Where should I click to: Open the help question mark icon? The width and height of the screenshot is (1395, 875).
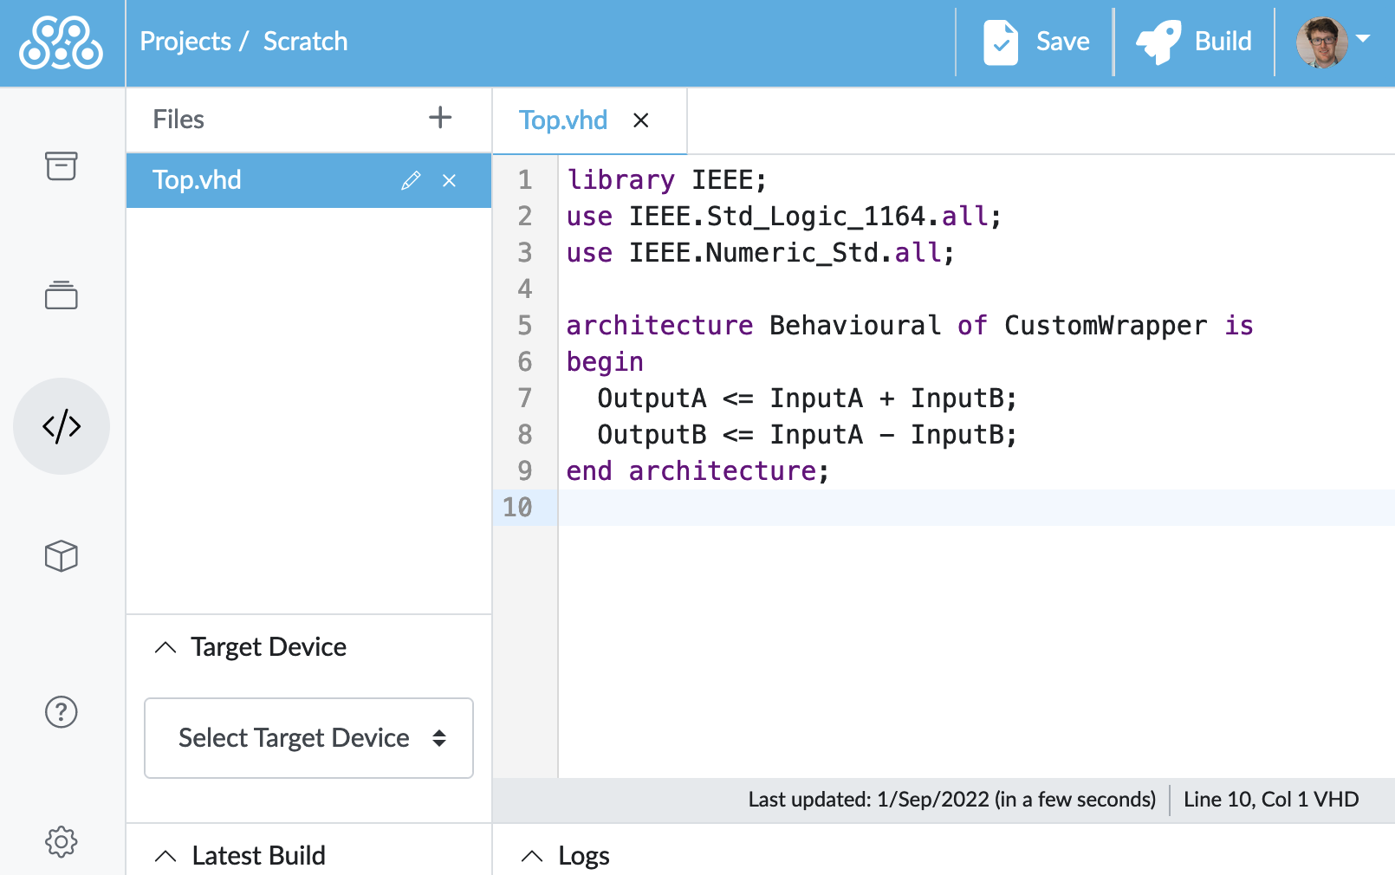point(62,712)
